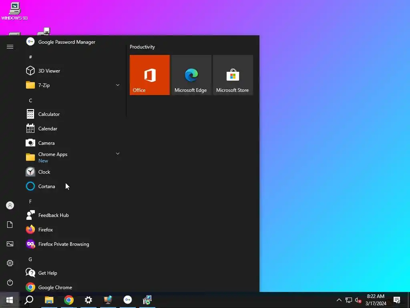This screenshot has height=308, width=410.
Task: Open network status tray icon
Action: click(x=349, y=300)
